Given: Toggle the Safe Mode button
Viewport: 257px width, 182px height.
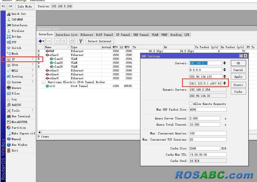Looking at the screenshot, I should pos(25,6).
